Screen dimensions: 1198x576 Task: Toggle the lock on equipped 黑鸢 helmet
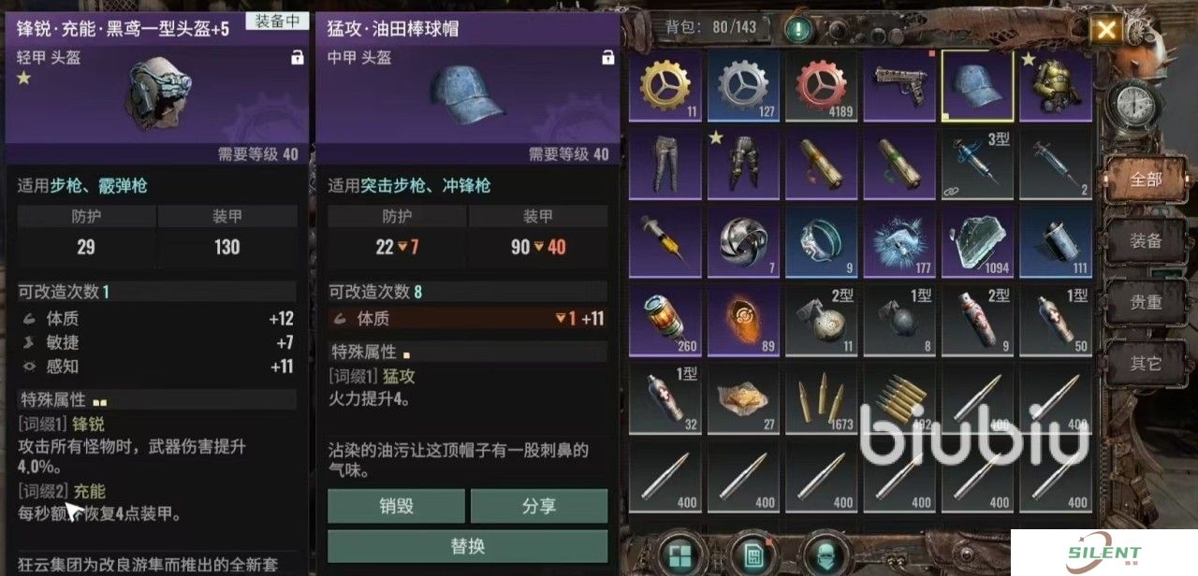297,58
